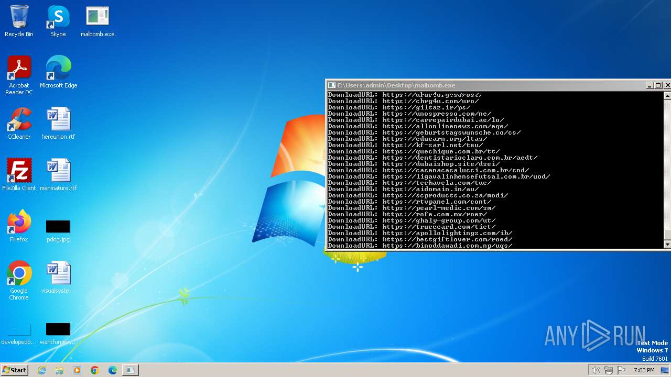
Task: Click the allonlinenewz.com/eqe/ URL line
Action: (418, 126)
